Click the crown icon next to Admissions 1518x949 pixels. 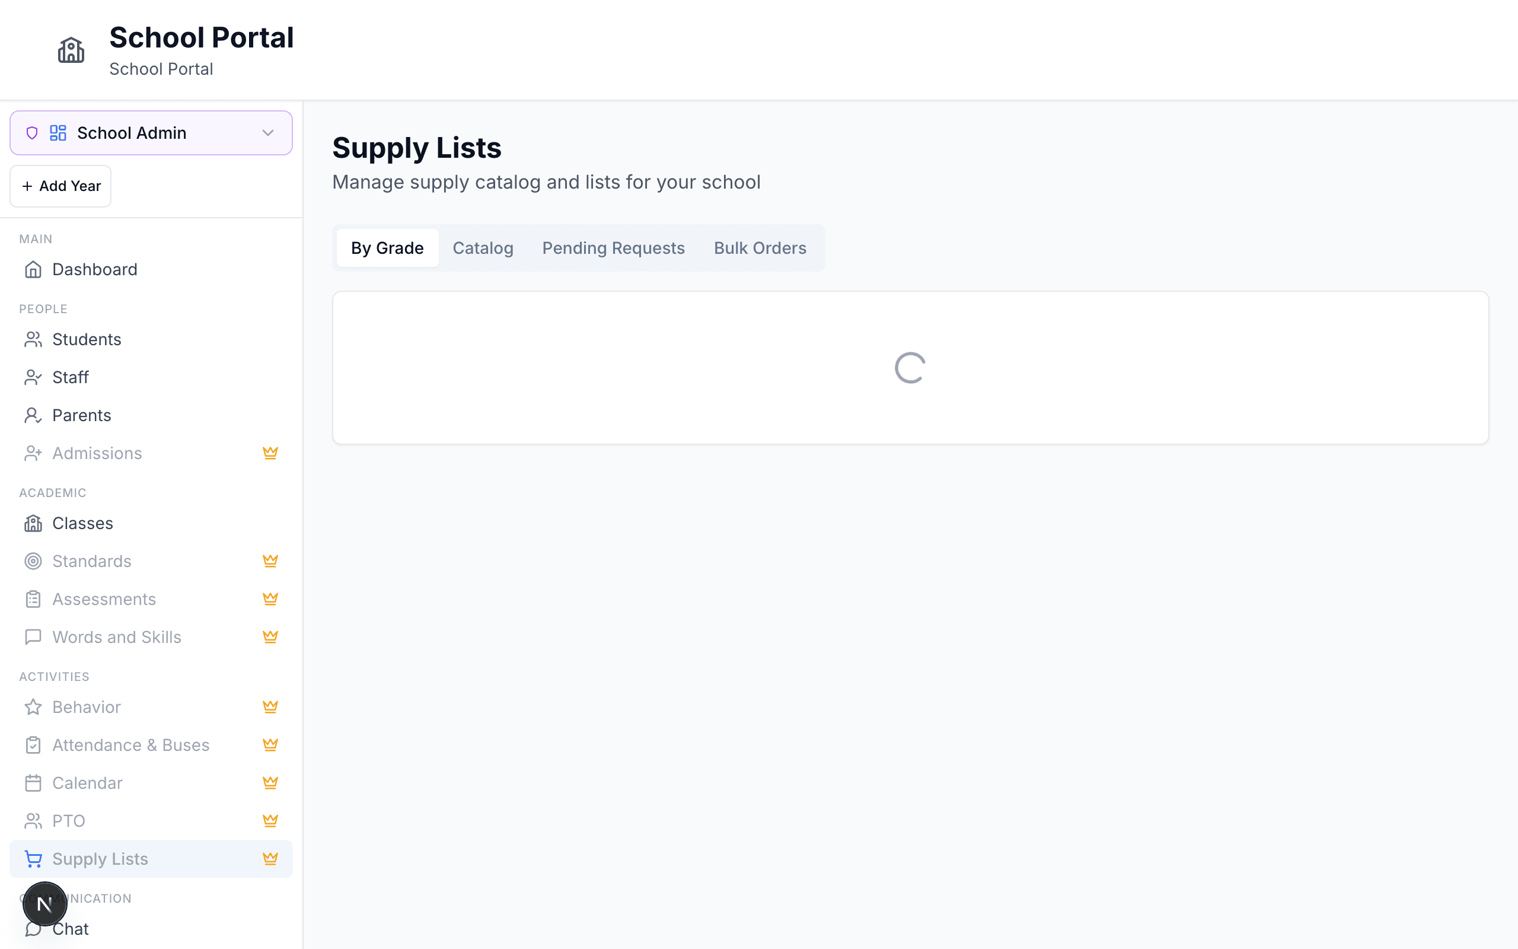point(270,453)
